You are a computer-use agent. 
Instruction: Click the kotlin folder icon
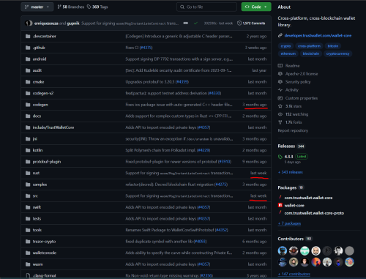pos(28,150)
